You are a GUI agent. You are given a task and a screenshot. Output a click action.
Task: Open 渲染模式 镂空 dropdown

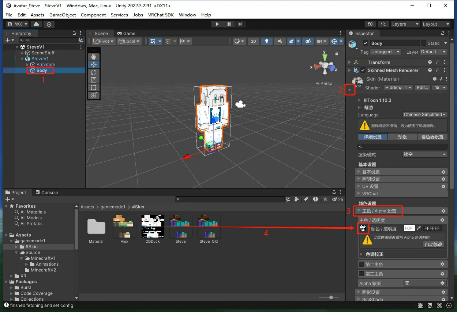(425, 154)
